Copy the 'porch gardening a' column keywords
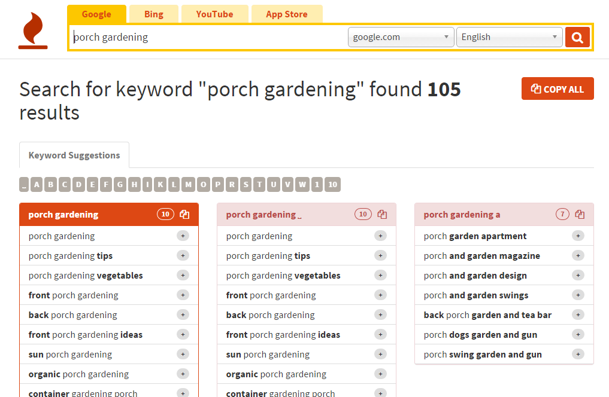 click(580, 215)
